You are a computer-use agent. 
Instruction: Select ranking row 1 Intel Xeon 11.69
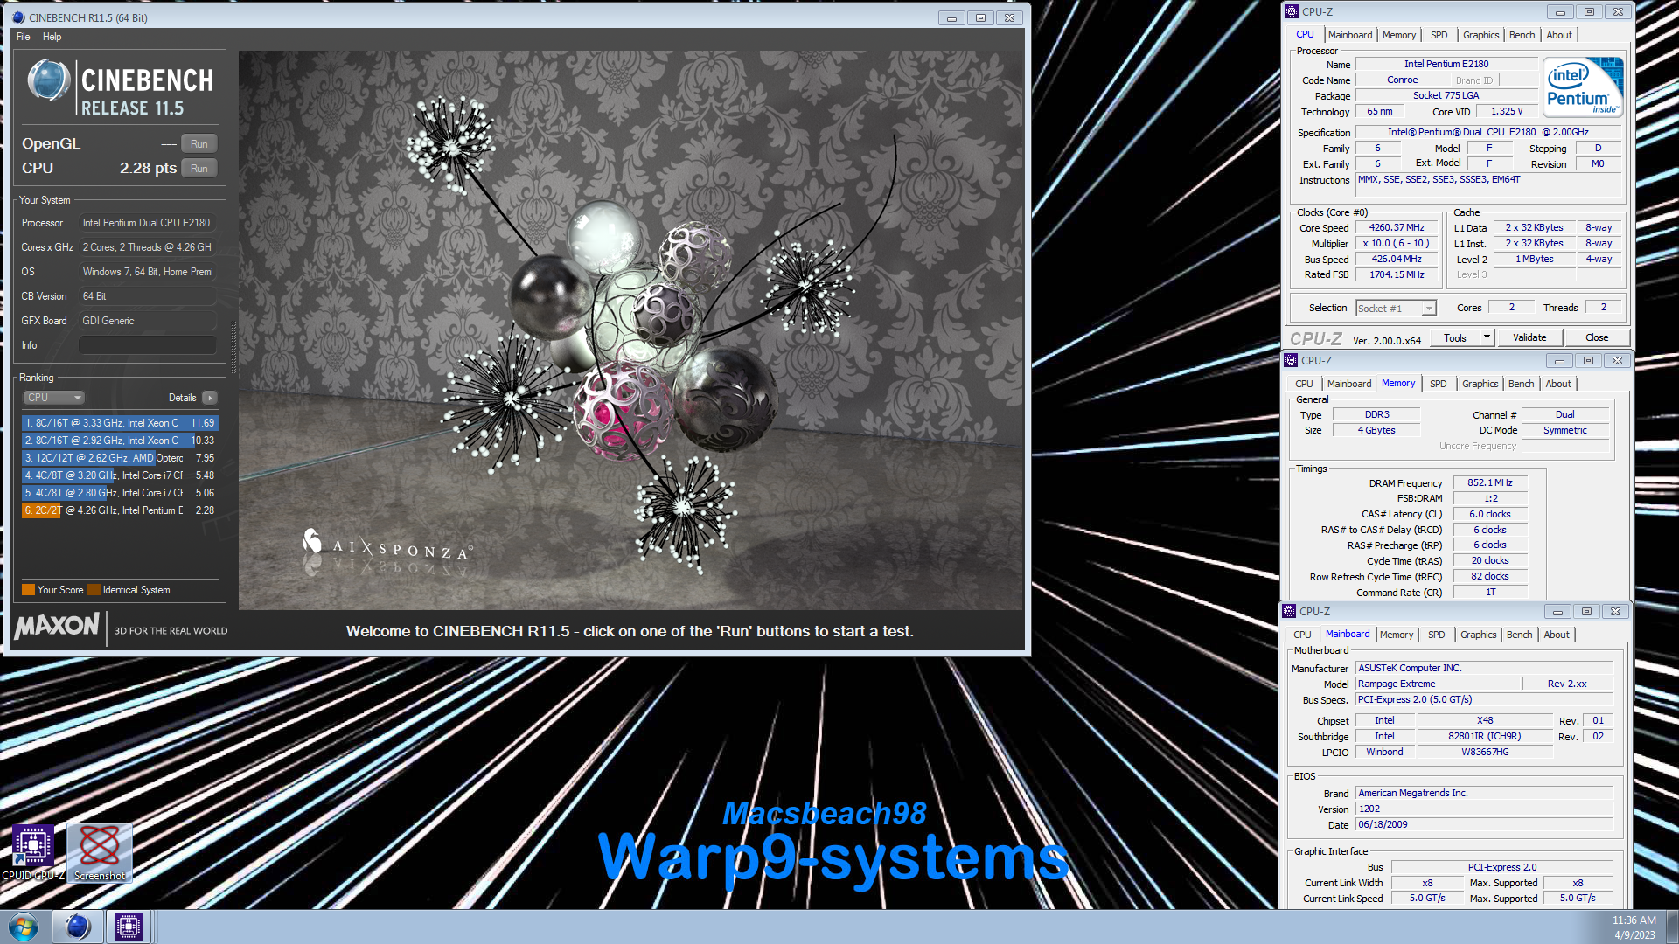pyautogui.click(x=119, y=423)
